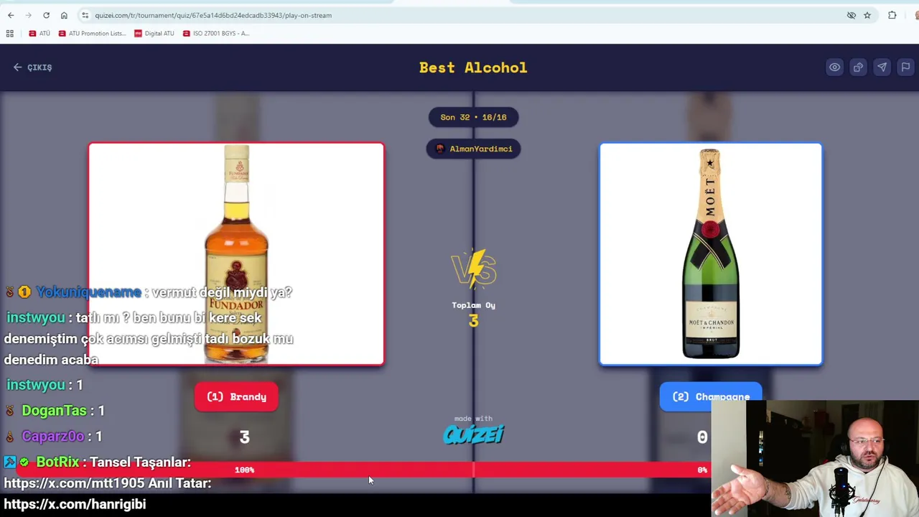Reload the page with the refresh icon
Image resolution: width=919 pixels, height=517 pixels.
pos(46,15)
